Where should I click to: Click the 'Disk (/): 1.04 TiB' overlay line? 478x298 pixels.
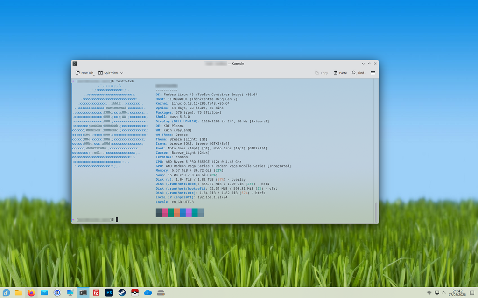(201, 179)
